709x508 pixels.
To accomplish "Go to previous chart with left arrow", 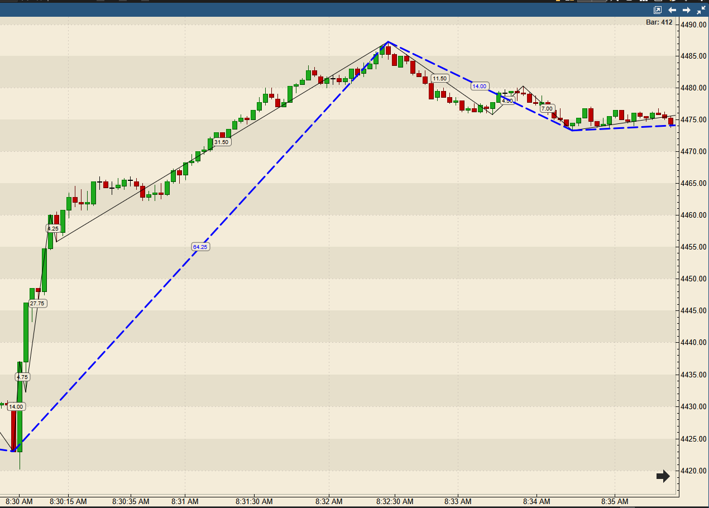I will [x=672, y=10].
